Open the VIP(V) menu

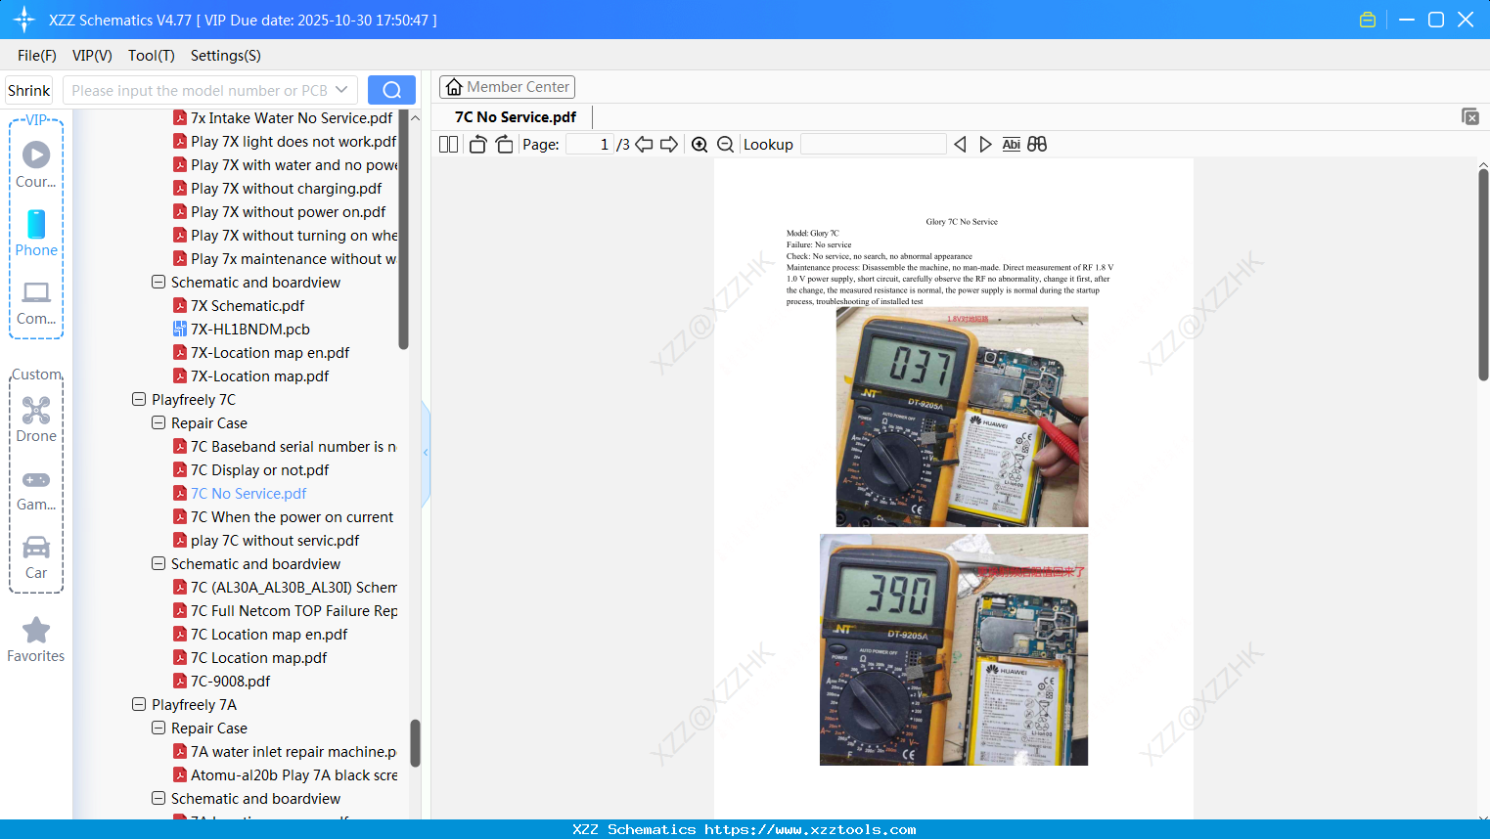(x=92, y=56)
